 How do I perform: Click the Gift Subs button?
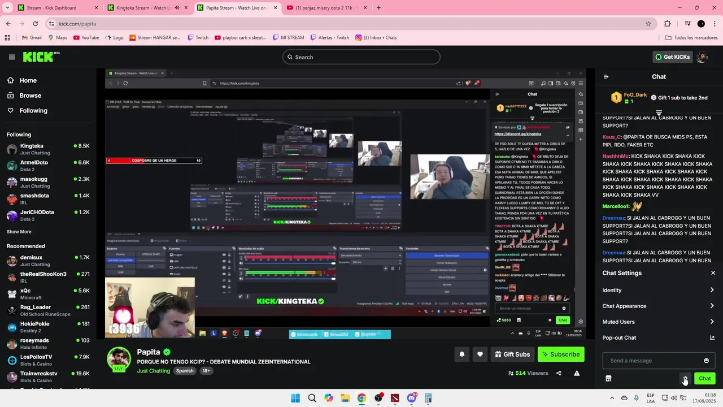[512, 354]
